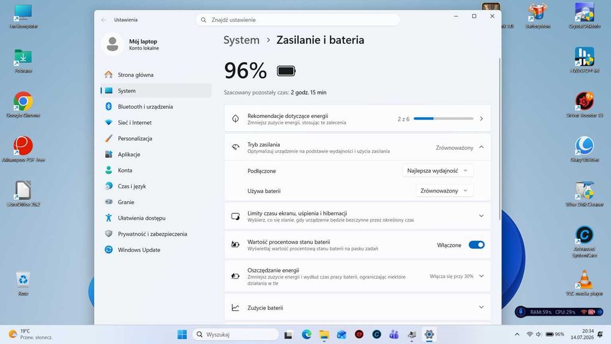This screenshot has width=611, height=344.
Task: Click the RAM and CPU monitor widget
Action: click(x=559, y=312)
